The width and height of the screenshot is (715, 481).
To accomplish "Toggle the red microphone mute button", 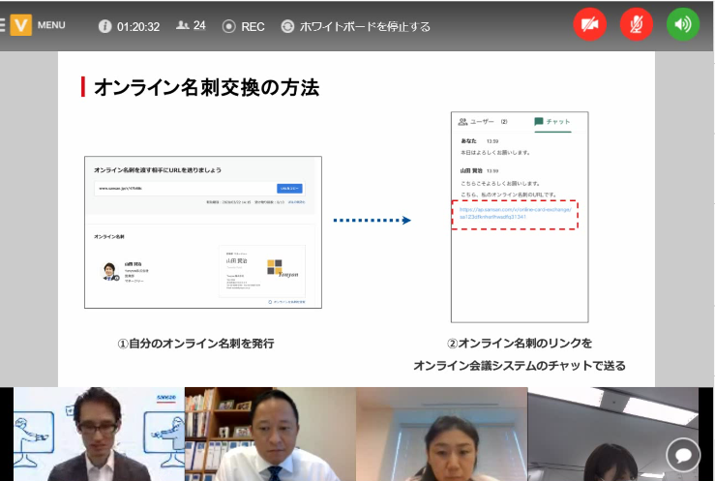I will tap(636, 25).
